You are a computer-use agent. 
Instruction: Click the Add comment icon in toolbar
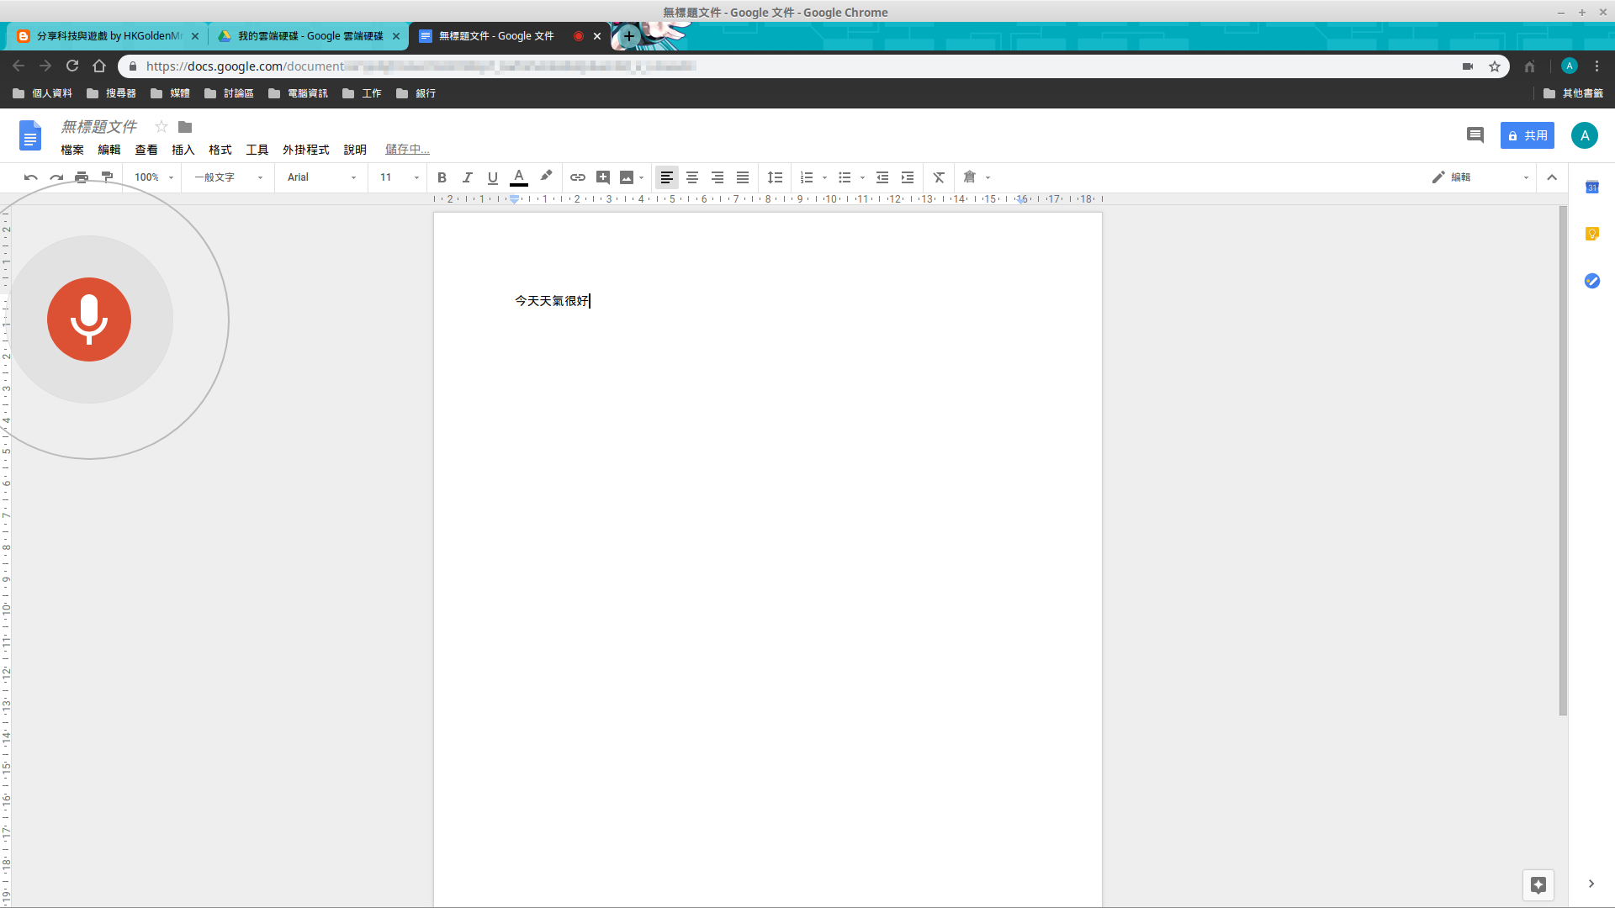(x=603, y=177)
